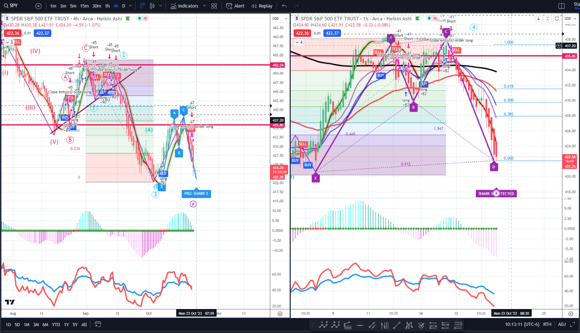The image size is (580, 333).
Task: Click flag icon on left chart title
Action: point(128,18)
